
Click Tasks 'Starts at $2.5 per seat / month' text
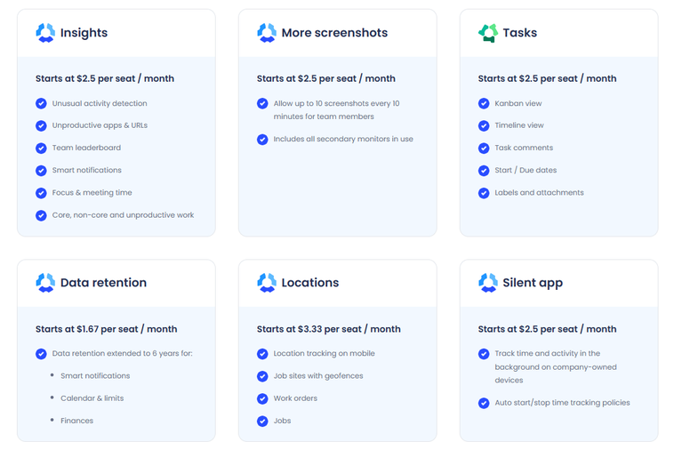tap(547, 78)
